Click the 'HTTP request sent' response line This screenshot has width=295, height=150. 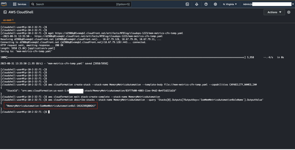pyautogui.click(x=32, y=45)
